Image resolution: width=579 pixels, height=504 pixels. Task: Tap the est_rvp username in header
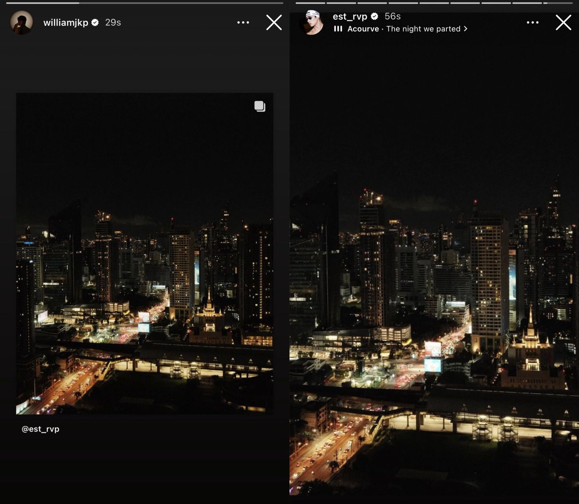pyautogui.click(x=350, y=17)
